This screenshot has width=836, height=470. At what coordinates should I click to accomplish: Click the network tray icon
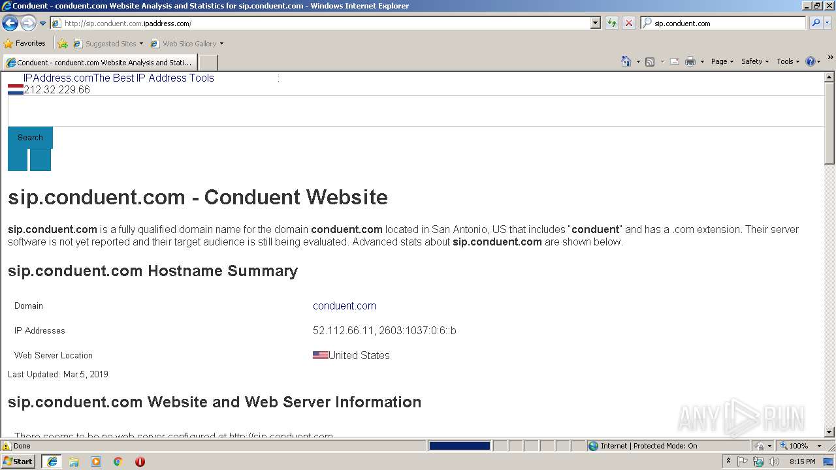tap(758, 462)
